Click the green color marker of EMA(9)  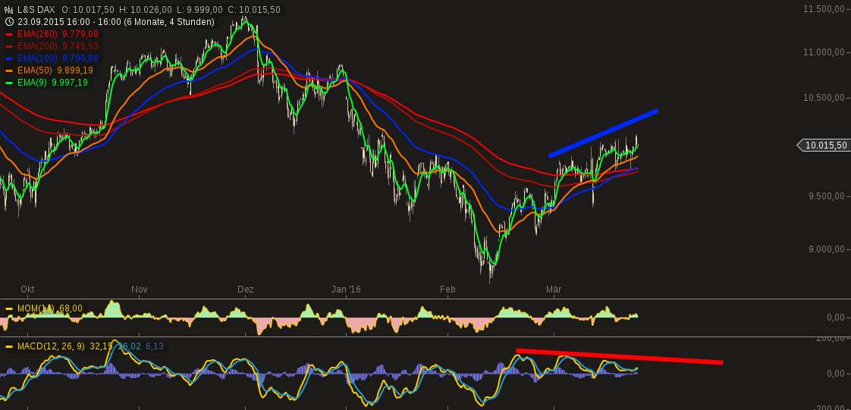pyautogui.click(x=8, y=83)
